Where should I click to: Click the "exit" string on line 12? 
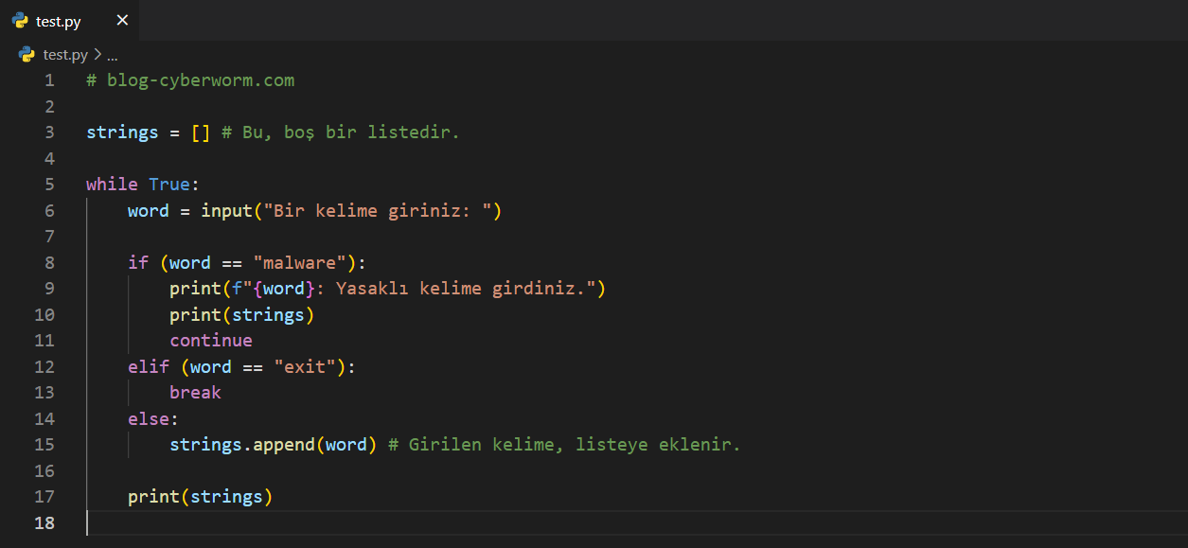304,366
